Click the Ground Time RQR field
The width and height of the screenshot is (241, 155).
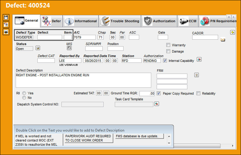tap(147, 93)
